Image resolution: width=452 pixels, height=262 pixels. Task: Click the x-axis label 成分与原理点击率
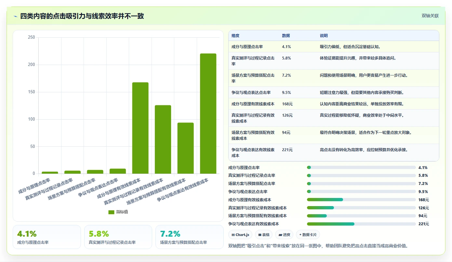[34, 186]
